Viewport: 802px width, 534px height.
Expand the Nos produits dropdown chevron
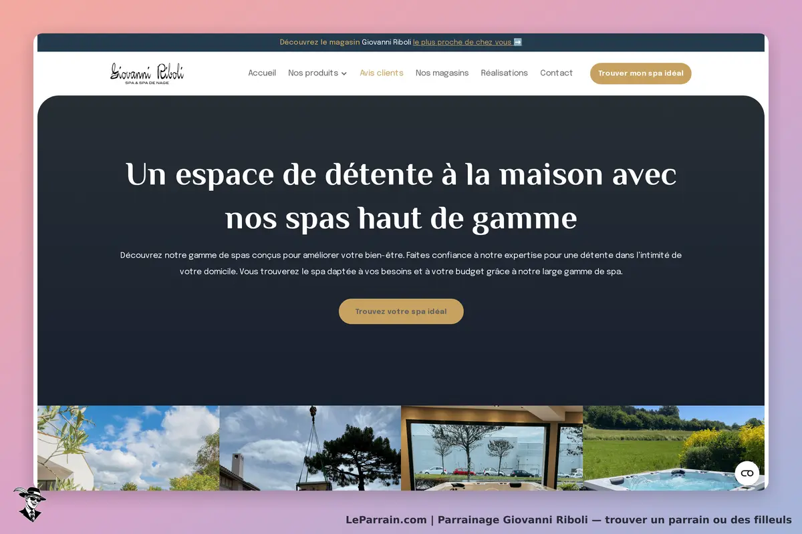click(x=344, y=73)
